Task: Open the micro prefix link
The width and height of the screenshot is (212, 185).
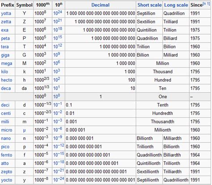Action: coord(7,130)
